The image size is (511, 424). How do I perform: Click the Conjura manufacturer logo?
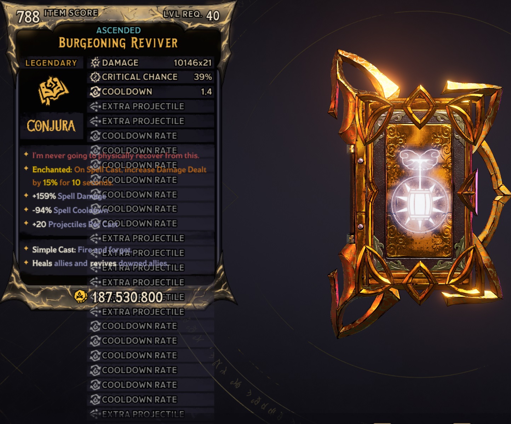pyautogui.click(x=51, y=126)
